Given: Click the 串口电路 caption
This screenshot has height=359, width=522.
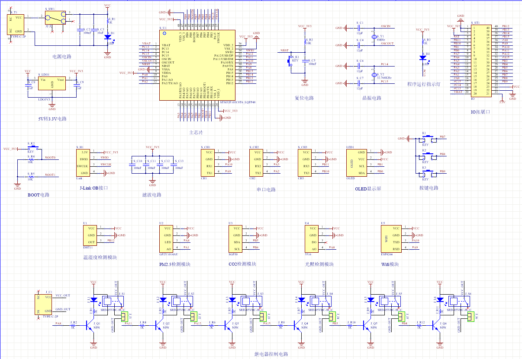Looking at the screenshot, I should (266, 190).
